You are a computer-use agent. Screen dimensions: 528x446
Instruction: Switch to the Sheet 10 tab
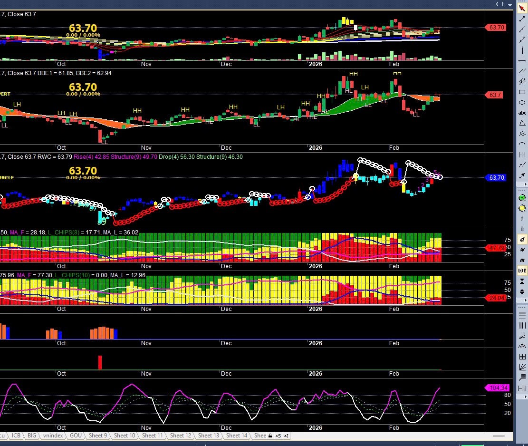124,435
